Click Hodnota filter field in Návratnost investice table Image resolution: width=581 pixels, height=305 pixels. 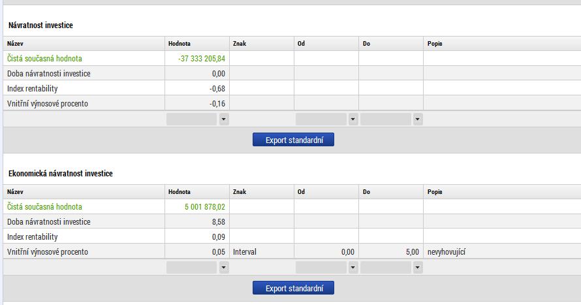coord(191,120)
